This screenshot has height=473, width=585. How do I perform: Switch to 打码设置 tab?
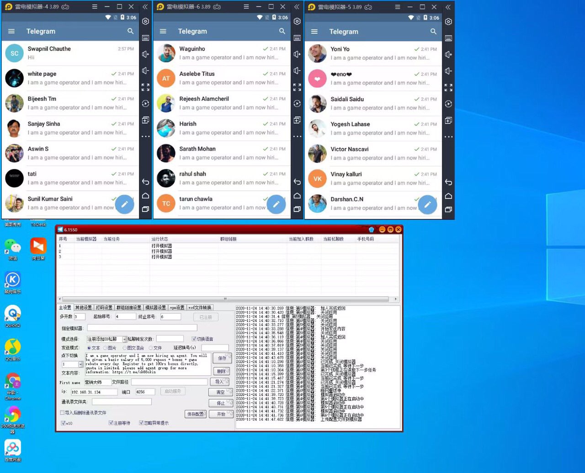click(104, 307)
